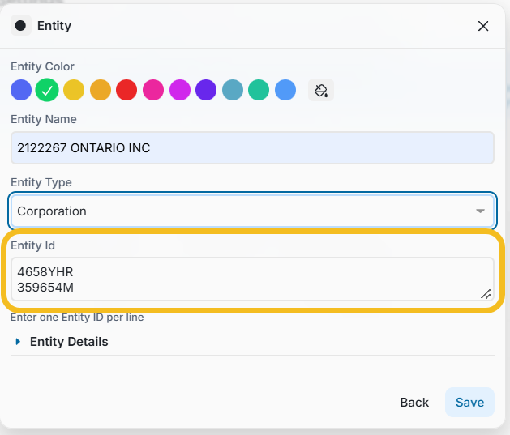Choose the steel blue entity color
510x435 pixels.
(233, 90)
